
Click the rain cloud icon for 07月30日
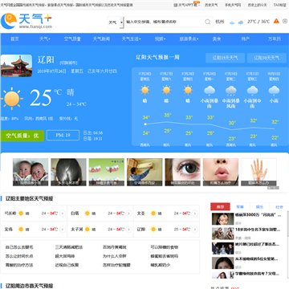(x=231, y=91)
